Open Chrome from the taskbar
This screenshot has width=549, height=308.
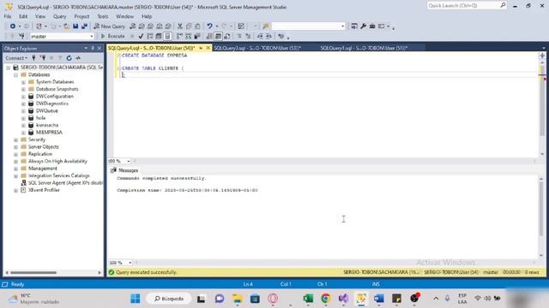(x=326, y=299)
